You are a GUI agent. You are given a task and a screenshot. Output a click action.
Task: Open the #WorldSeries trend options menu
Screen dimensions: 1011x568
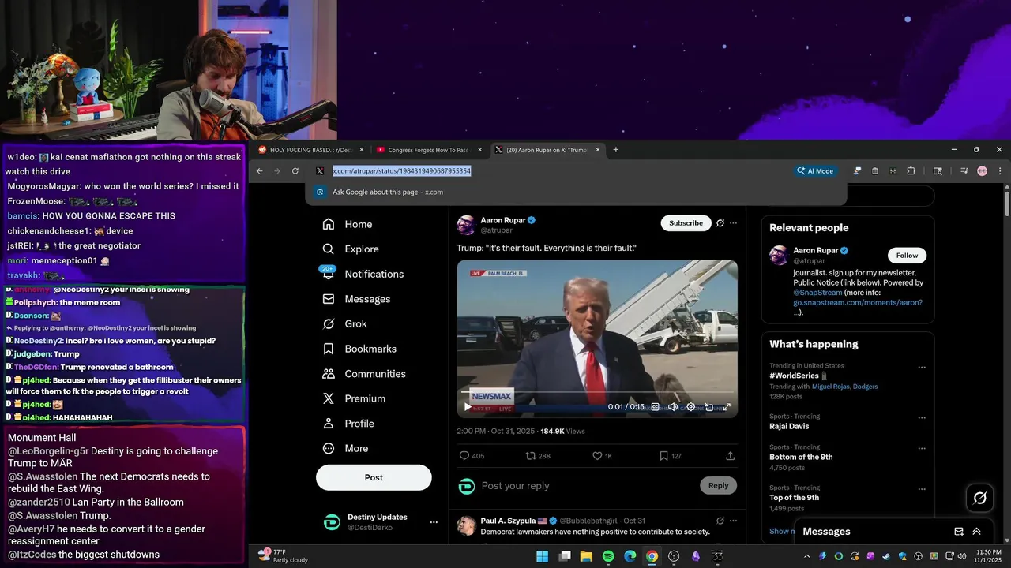(922, 368)
